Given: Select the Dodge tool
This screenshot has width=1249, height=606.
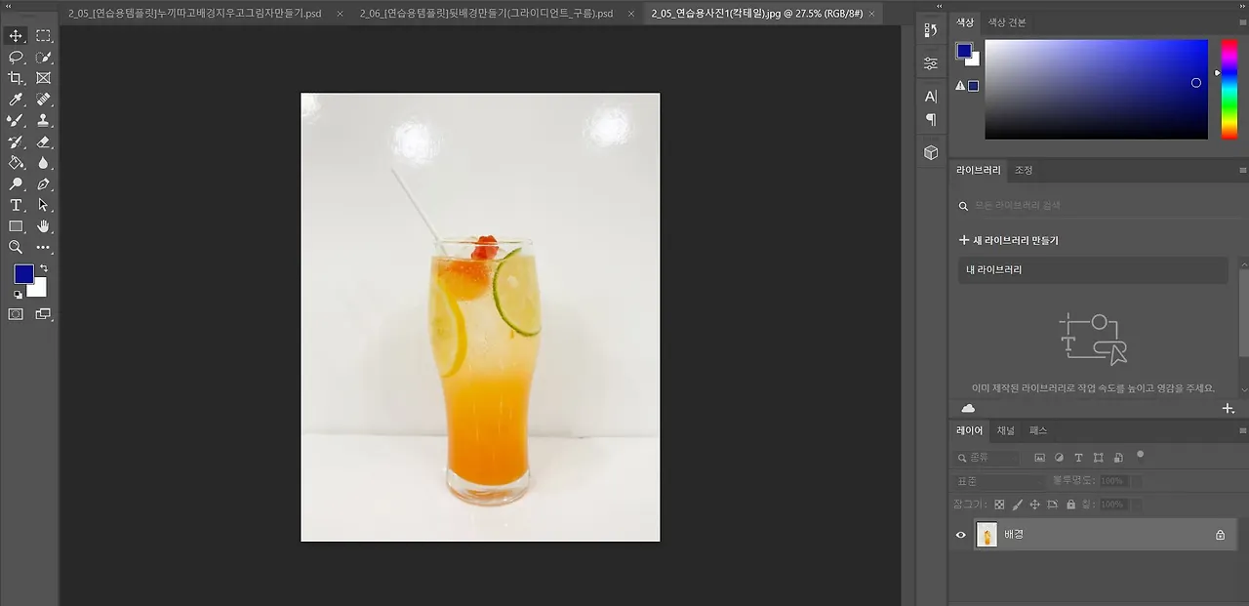Looking at the screenshot, I should (x=16, y=184).
